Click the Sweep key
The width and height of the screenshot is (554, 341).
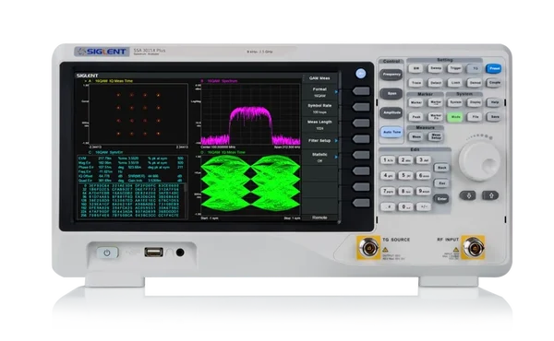coord(436,68)
